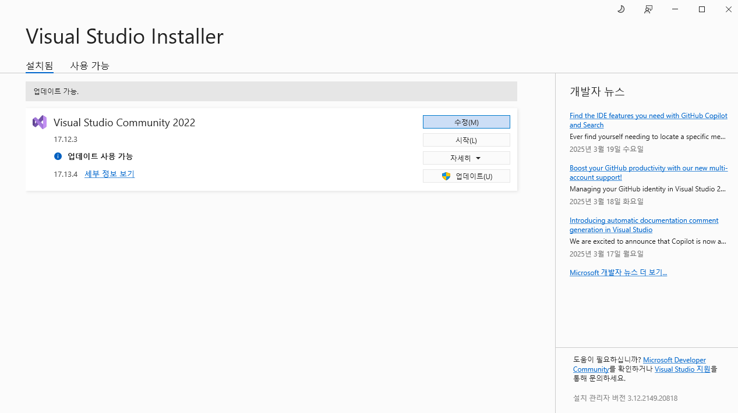This screenshot has height=413, width=738.
Task: Toggle dark theme moon icon
Action: [x=621, y=9]
